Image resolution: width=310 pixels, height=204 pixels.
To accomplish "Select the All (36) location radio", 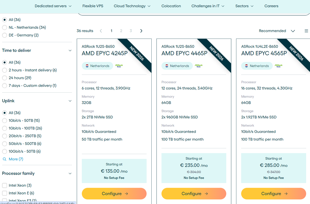I will [5, 20].
